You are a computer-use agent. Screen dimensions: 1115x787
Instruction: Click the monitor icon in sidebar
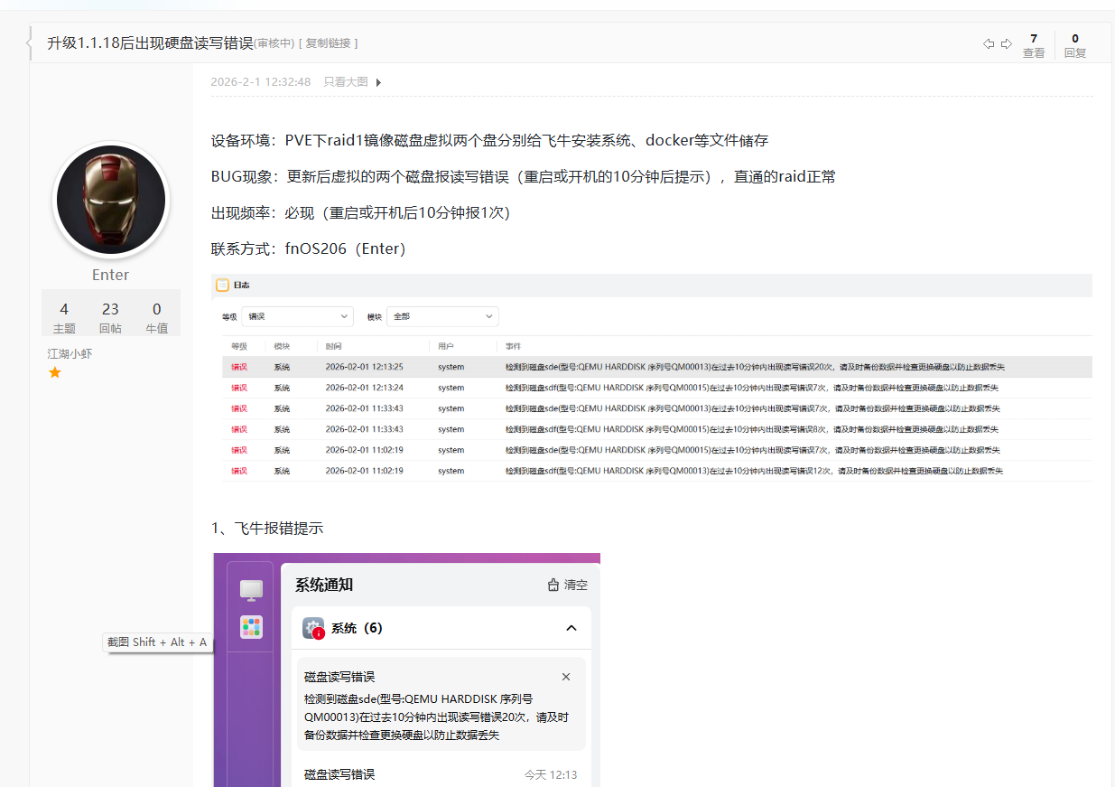coord(251,590)
